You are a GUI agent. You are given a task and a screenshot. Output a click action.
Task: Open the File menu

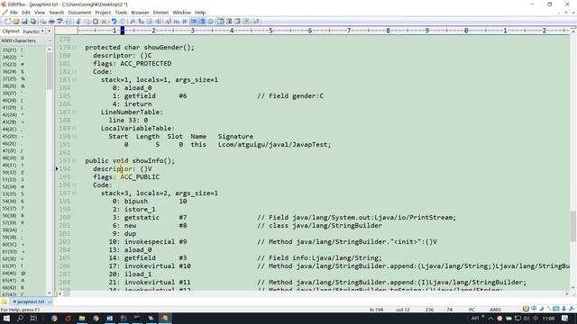pos(14,13)
